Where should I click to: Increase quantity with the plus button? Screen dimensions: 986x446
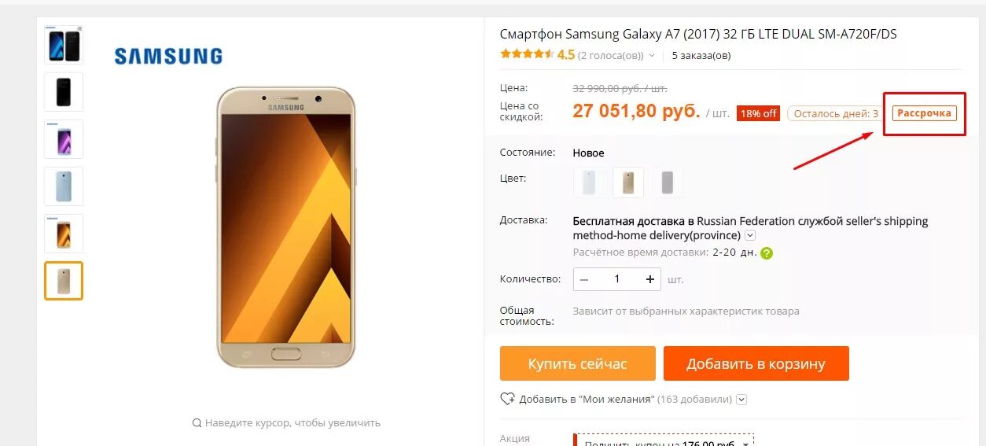pyautogui.click(x=650, y=279)
